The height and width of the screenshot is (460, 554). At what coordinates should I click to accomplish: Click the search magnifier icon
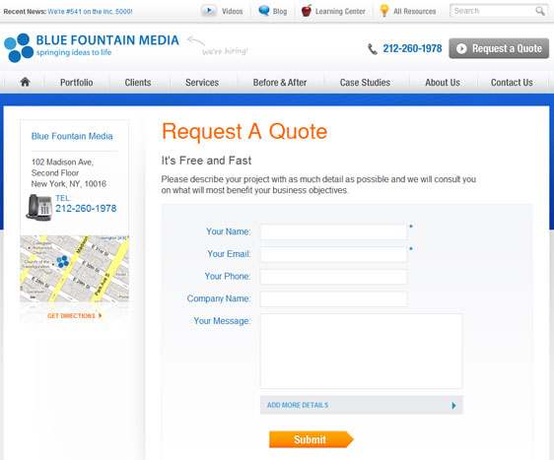(x=540, y=11)
